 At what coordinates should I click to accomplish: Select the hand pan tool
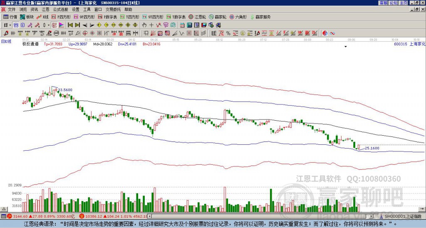(x=144, y=25)
